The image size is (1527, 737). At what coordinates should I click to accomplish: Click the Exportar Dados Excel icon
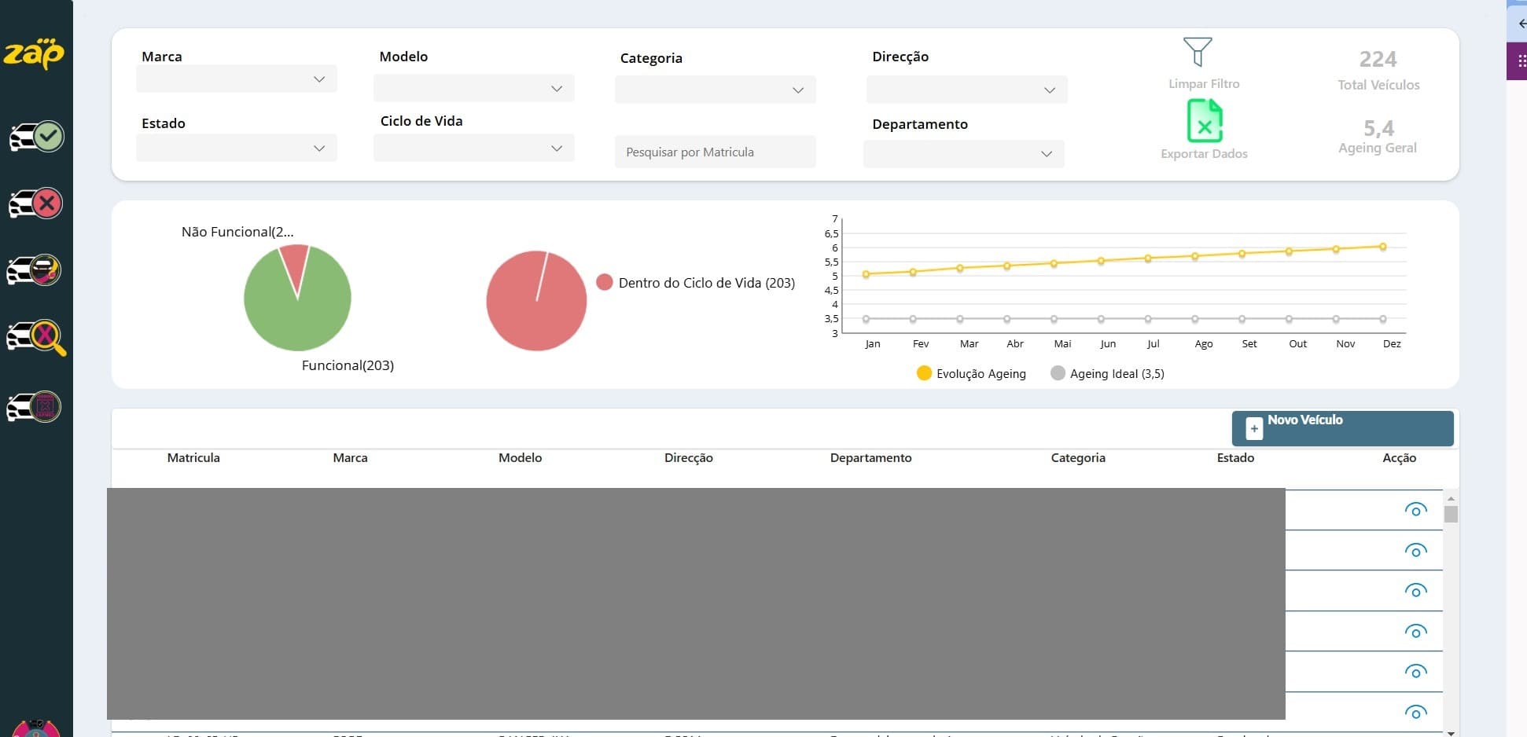[x=1204, y=120]
